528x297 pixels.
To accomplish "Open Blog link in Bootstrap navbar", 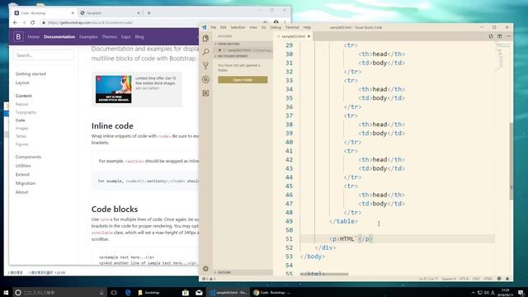I will (x=139, y=36).
